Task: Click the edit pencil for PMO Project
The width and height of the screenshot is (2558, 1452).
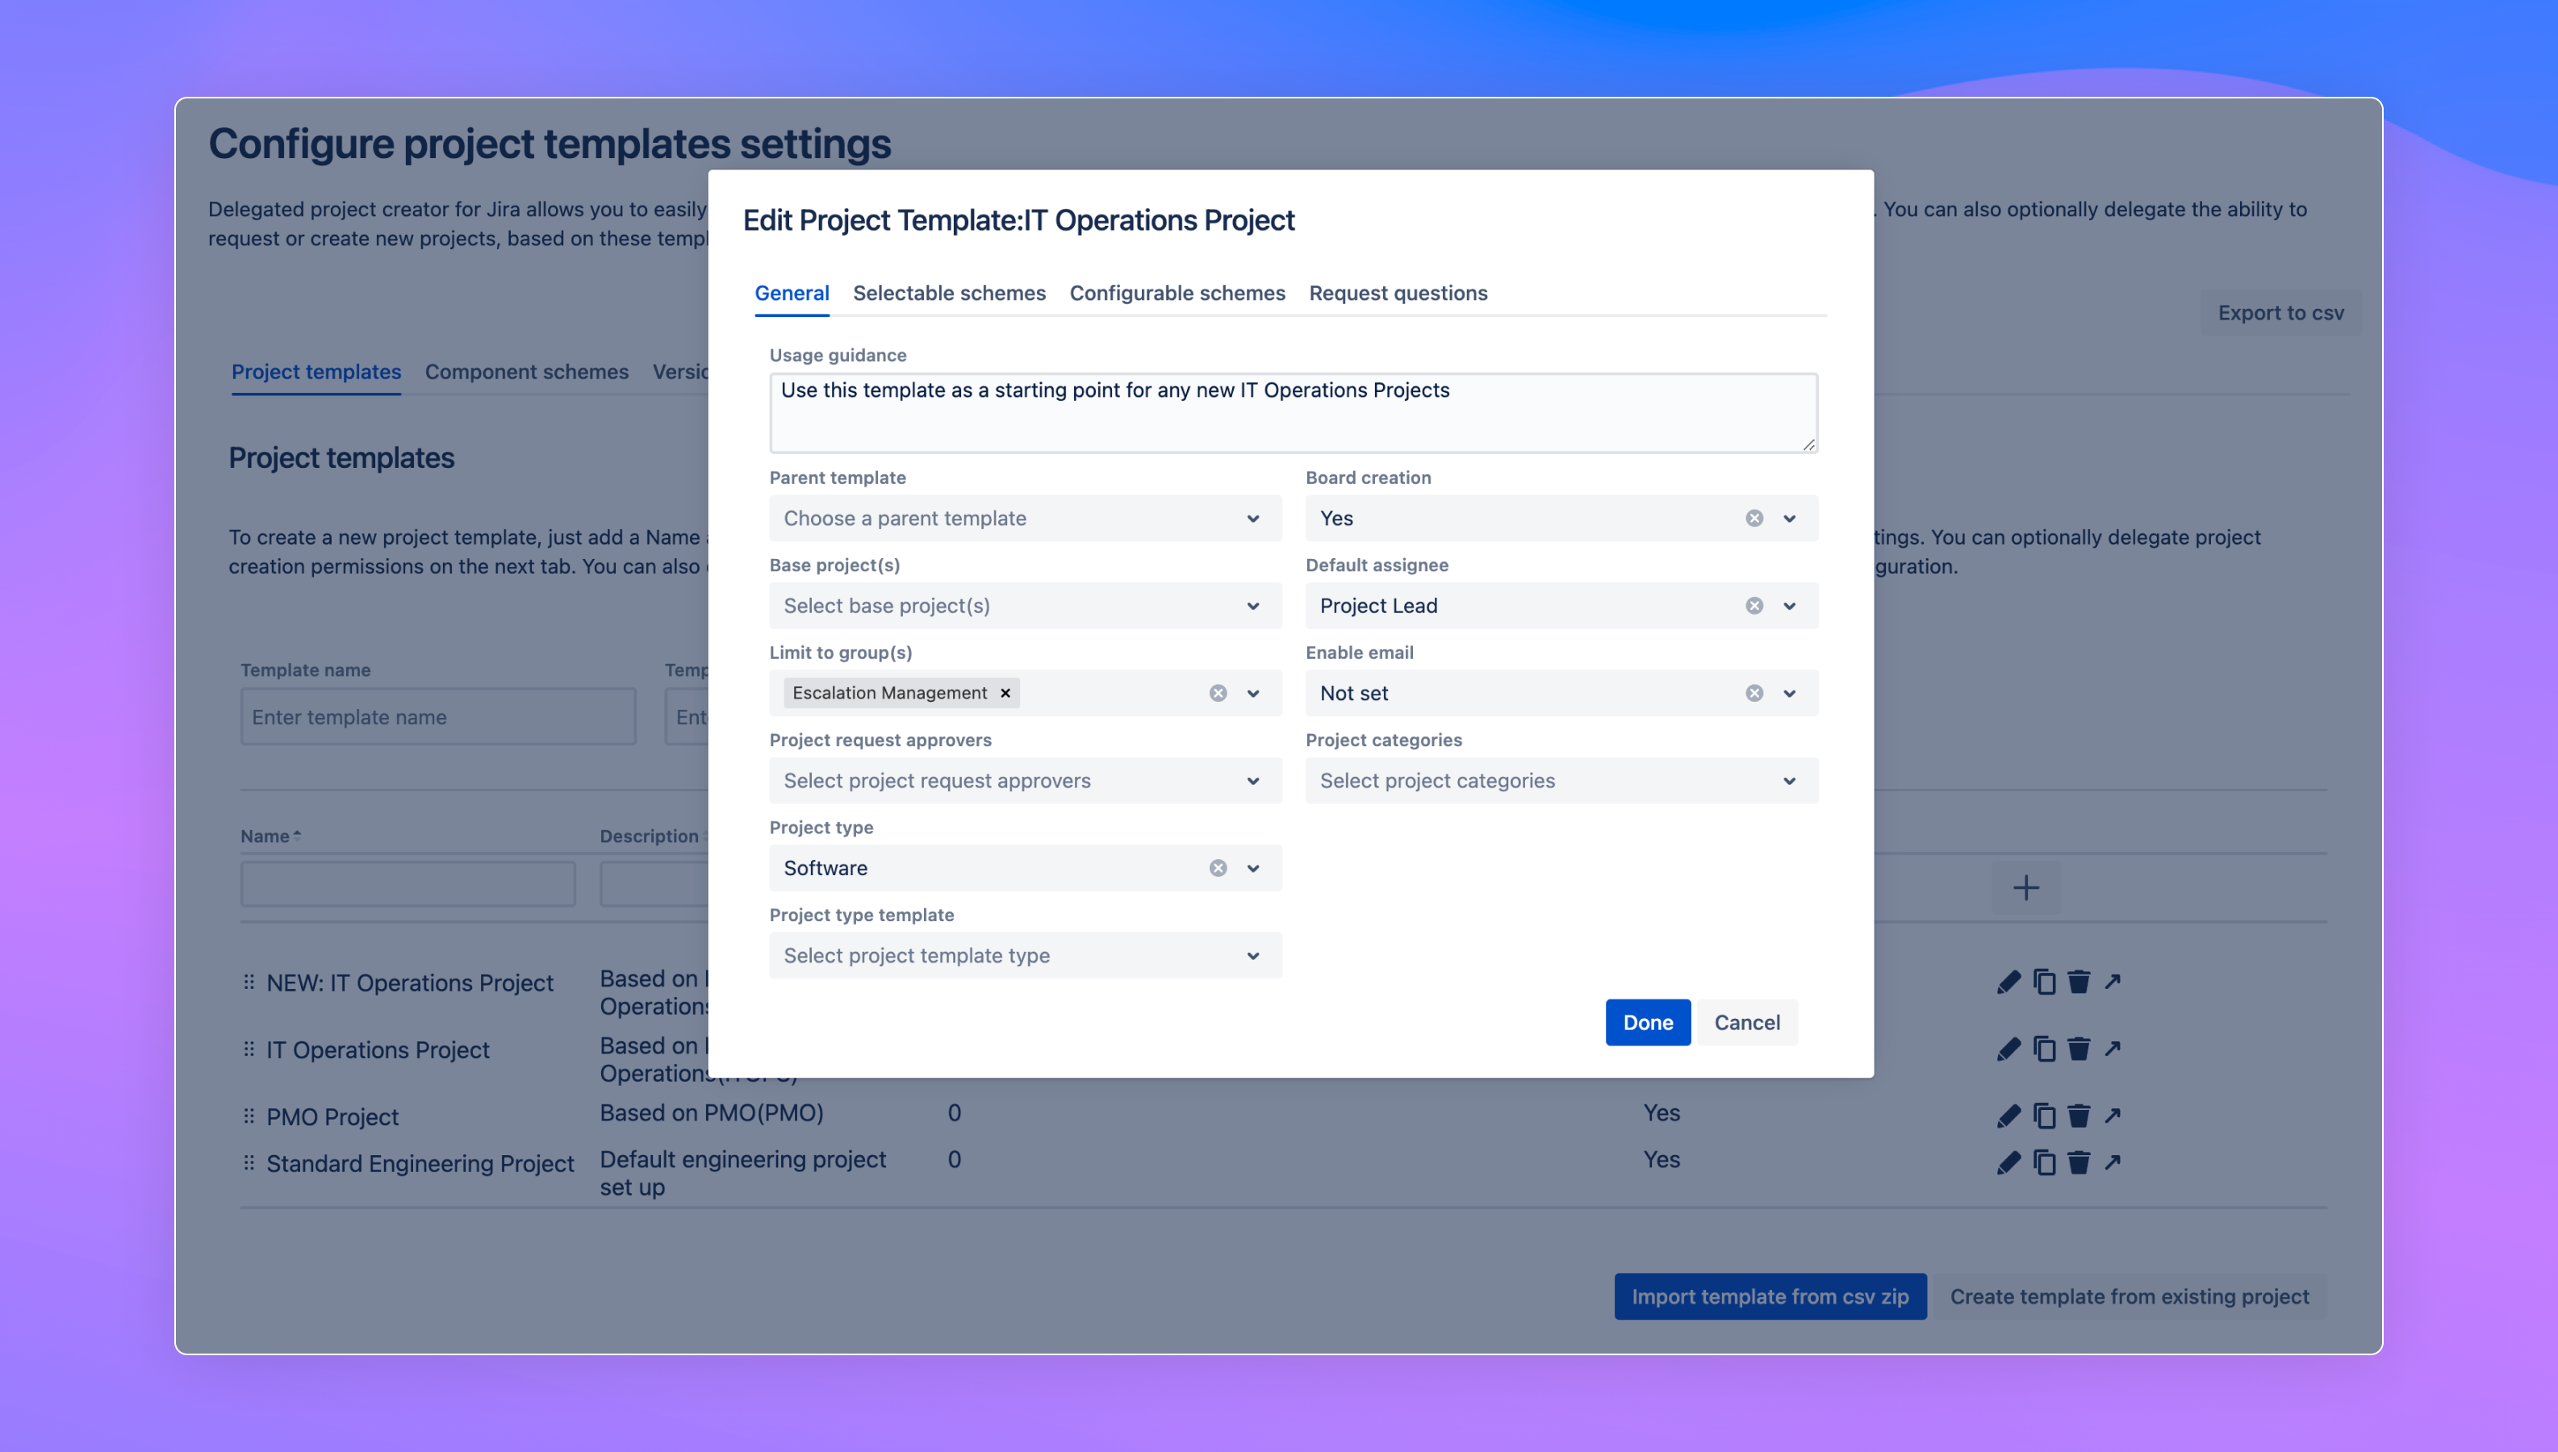Action: 2008,1115
